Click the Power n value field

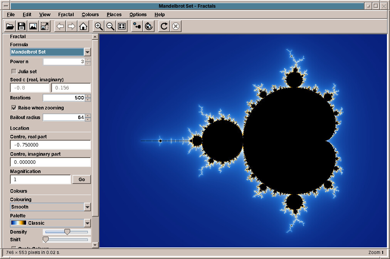[x=64, y=61]
